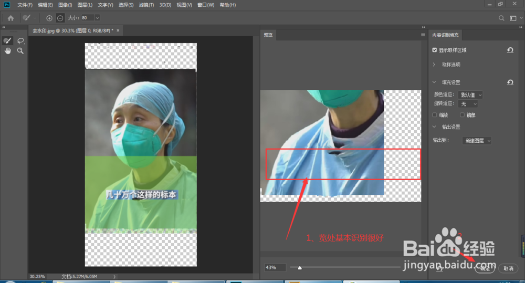This screenshot has height=283, width=525.
Task: Open the workspace layout switcher icon
Action: click(x=513, y=18)
